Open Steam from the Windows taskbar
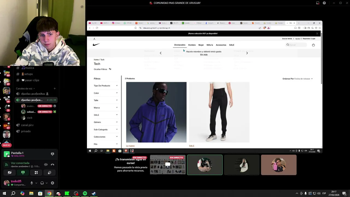 tap(94, 193)
